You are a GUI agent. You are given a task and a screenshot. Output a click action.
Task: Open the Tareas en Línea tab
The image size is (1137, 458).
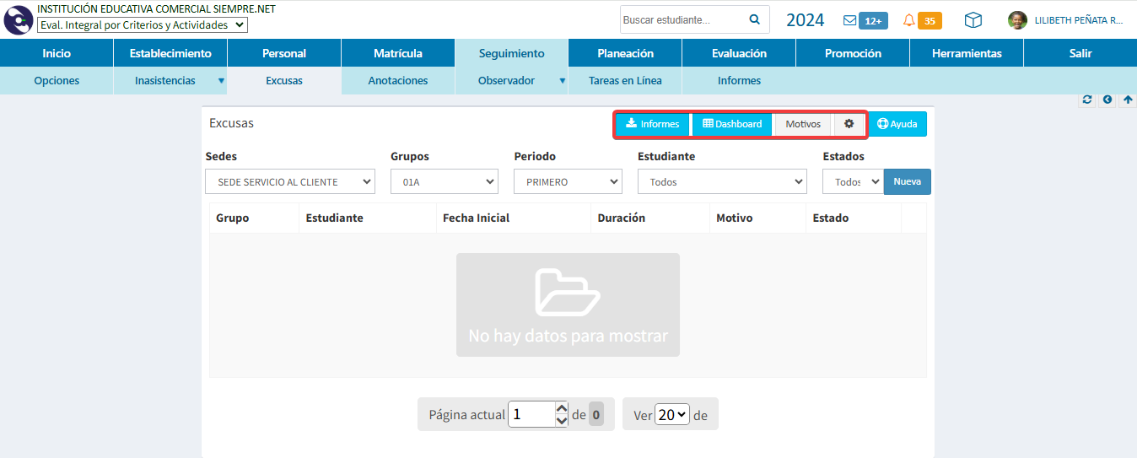click(x=625, y=81)
